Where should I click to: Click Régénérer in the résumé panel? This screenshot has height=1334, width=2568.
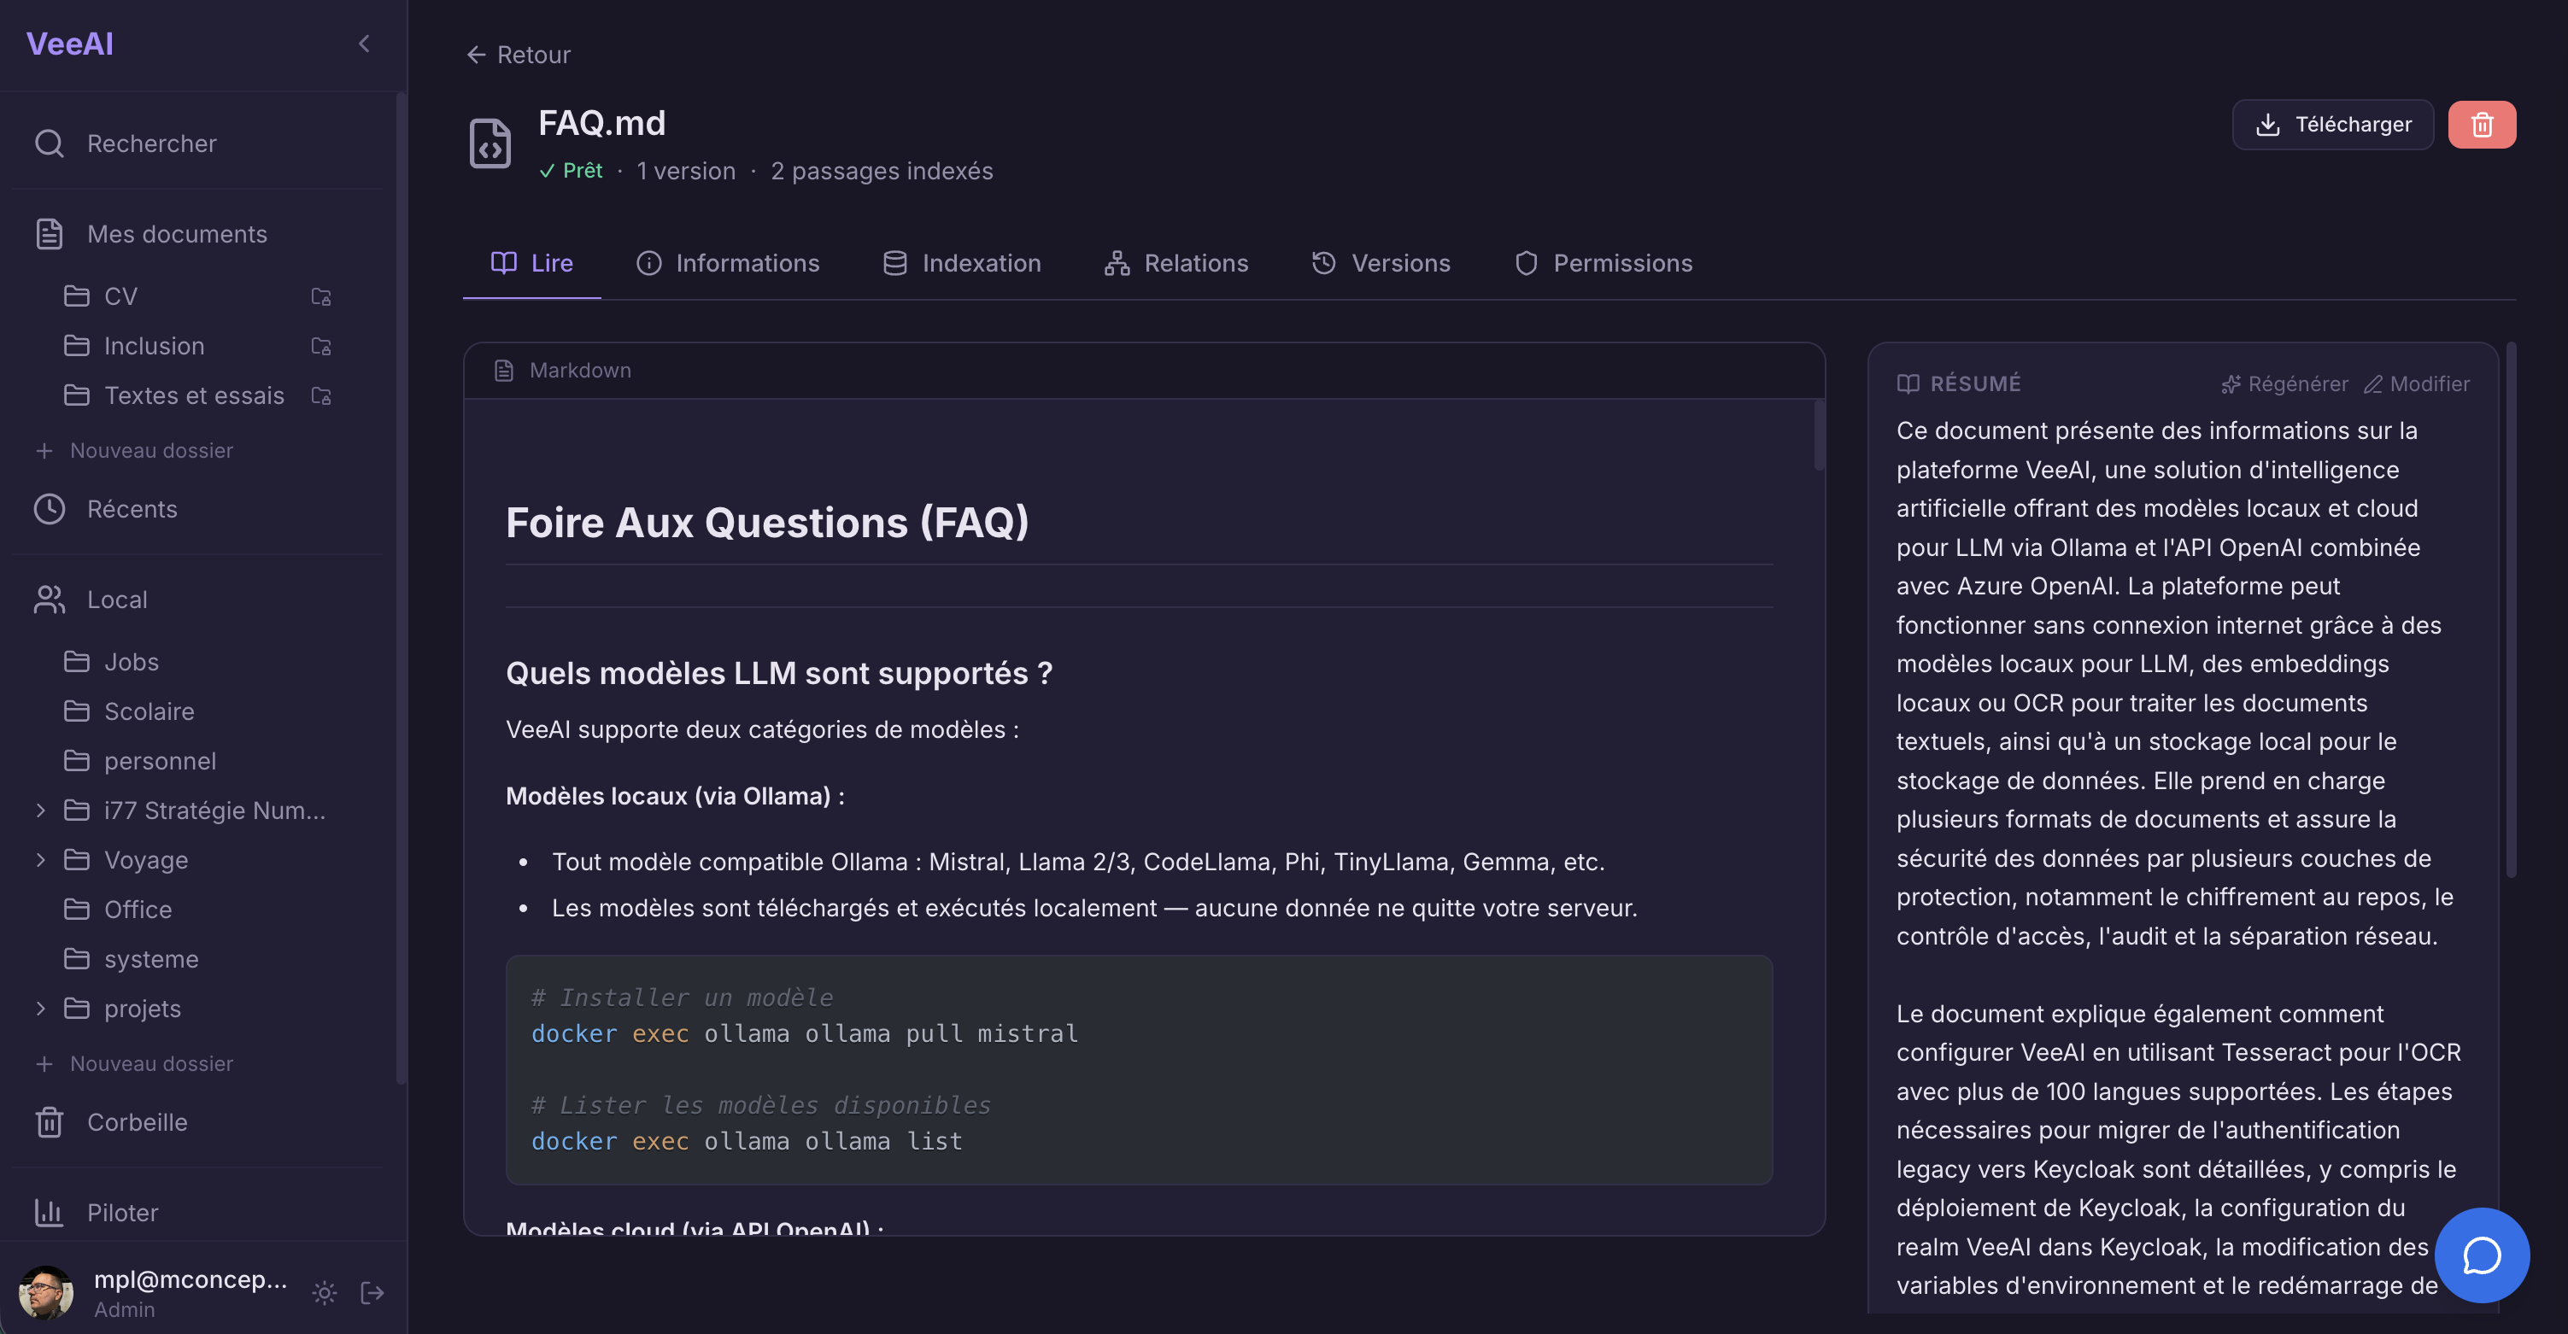tap(2284, 383)
